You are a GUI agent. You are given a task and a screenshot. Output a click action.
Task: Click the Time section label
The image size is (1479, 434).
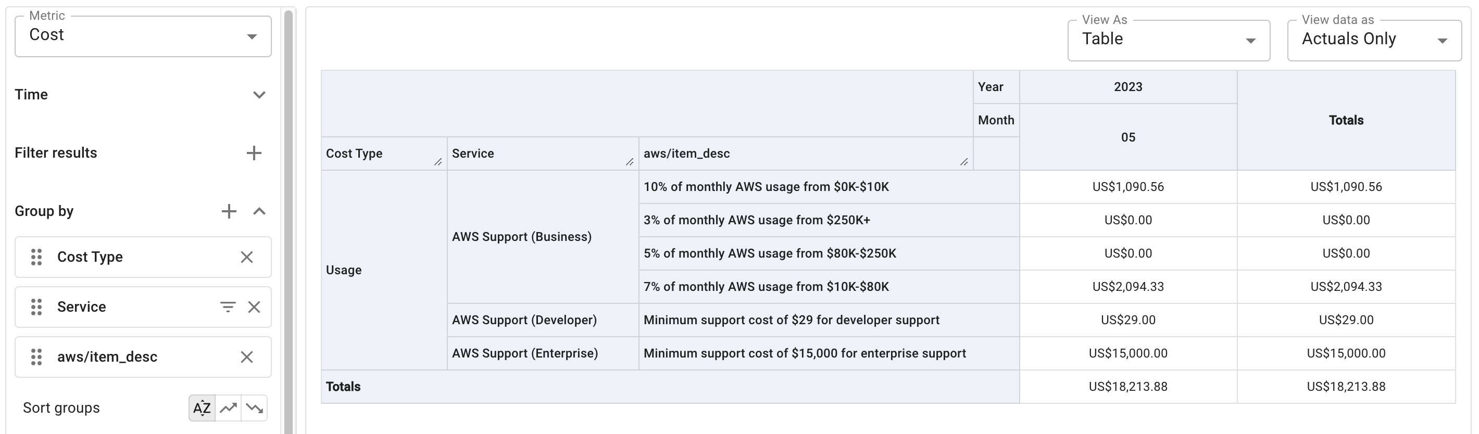[x=31, y=95]
